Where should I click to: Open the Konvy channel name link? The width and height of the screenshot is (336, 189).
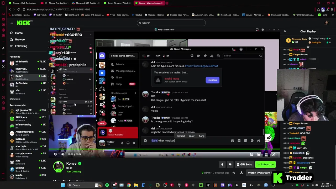pyautogui.click(x=71, y=164)
